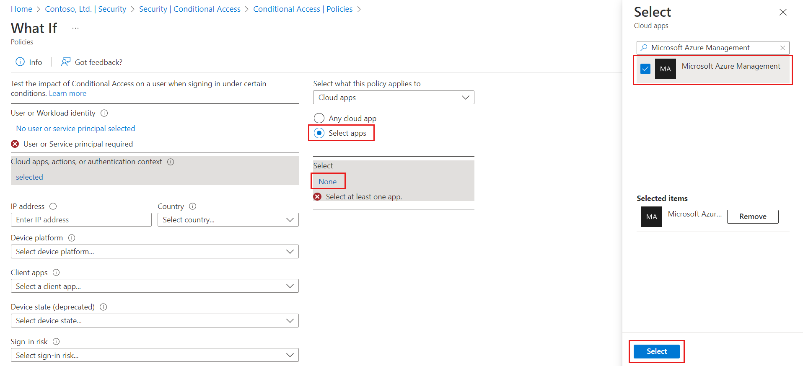Close the Select Cloud apps panel
The height and width of the screenshot is (366, 803).
(x=783, y=12)
